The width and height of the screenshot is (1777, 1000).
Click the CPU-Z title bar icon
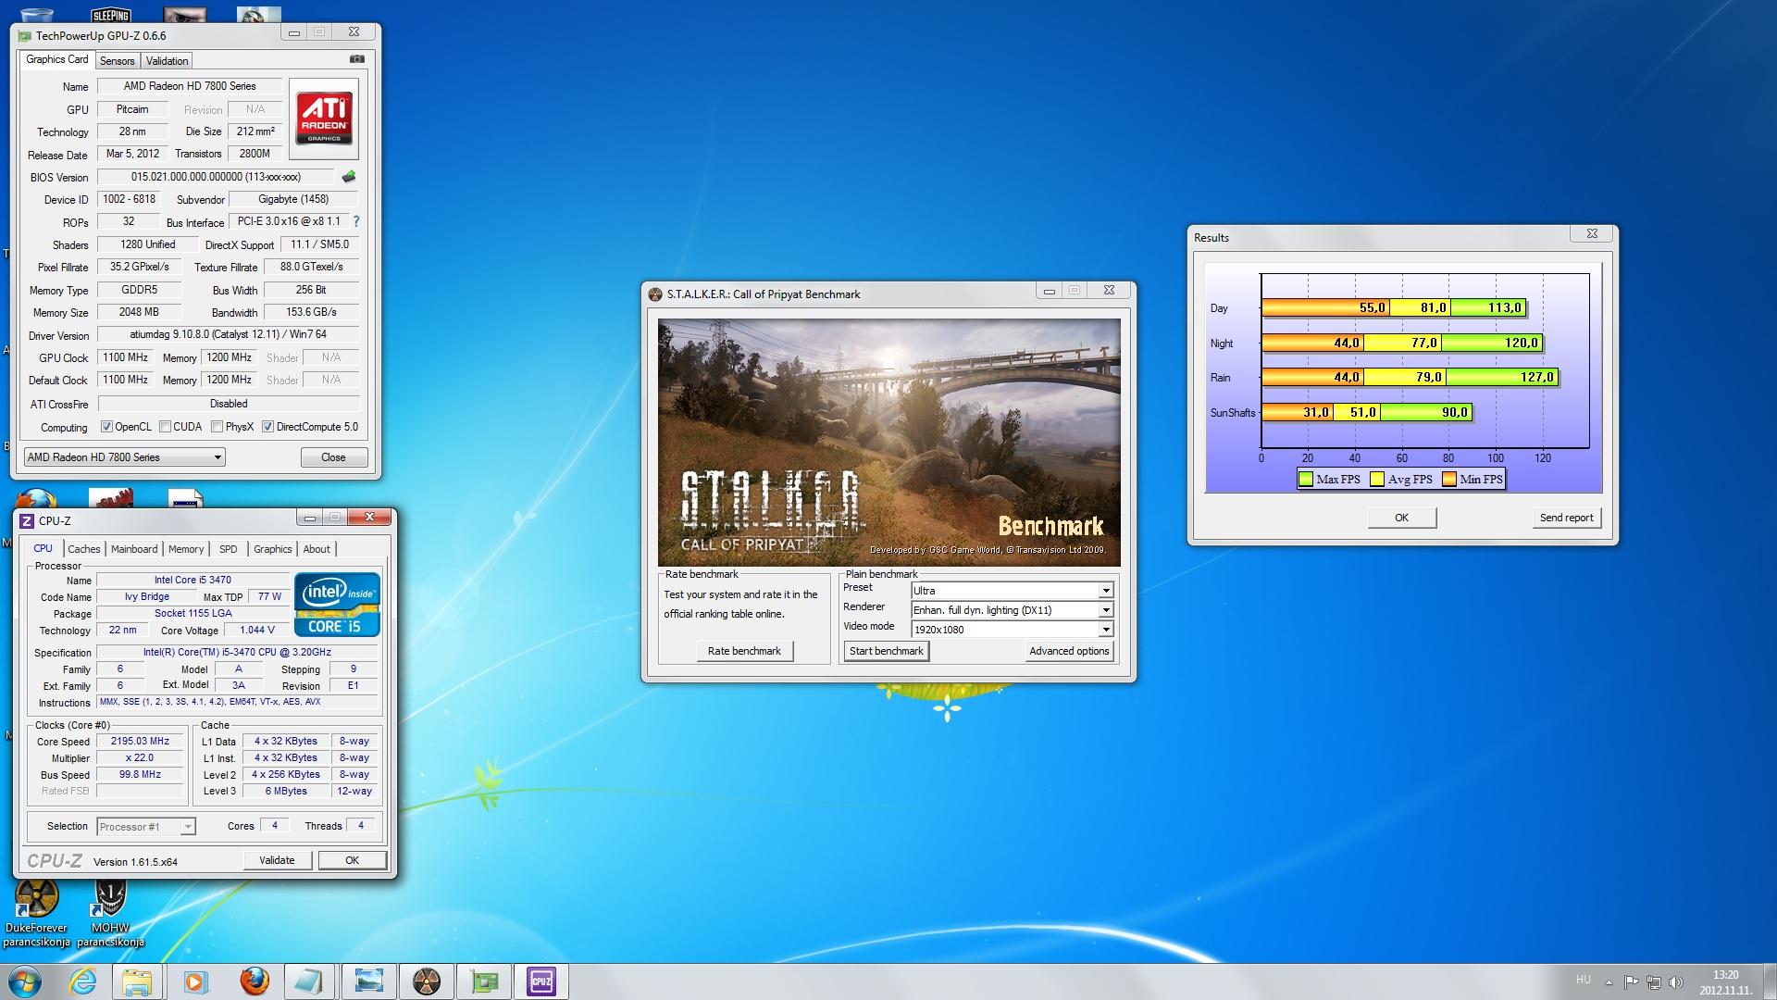[x=27, y=521]
